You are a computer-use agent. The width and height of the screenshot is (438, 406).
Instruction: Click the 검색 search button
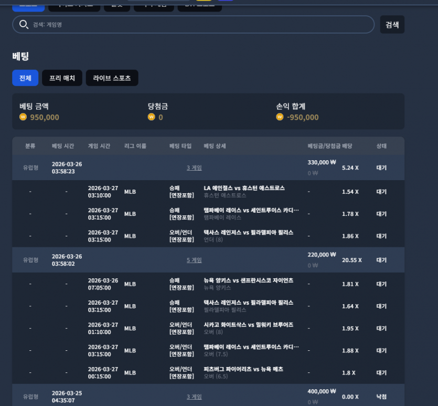point(392,25)
